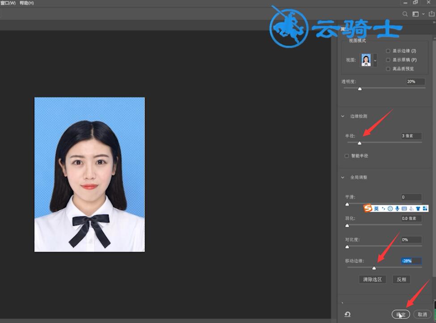This screenshot has height=323, width=436.
Task: Enable 高品质预览 checkbox
Action: click(388, 69)
